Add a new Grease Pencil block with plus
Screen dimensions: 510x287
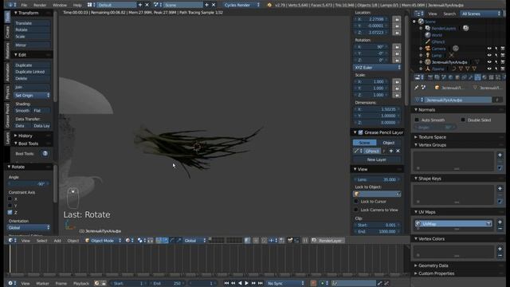391,151
